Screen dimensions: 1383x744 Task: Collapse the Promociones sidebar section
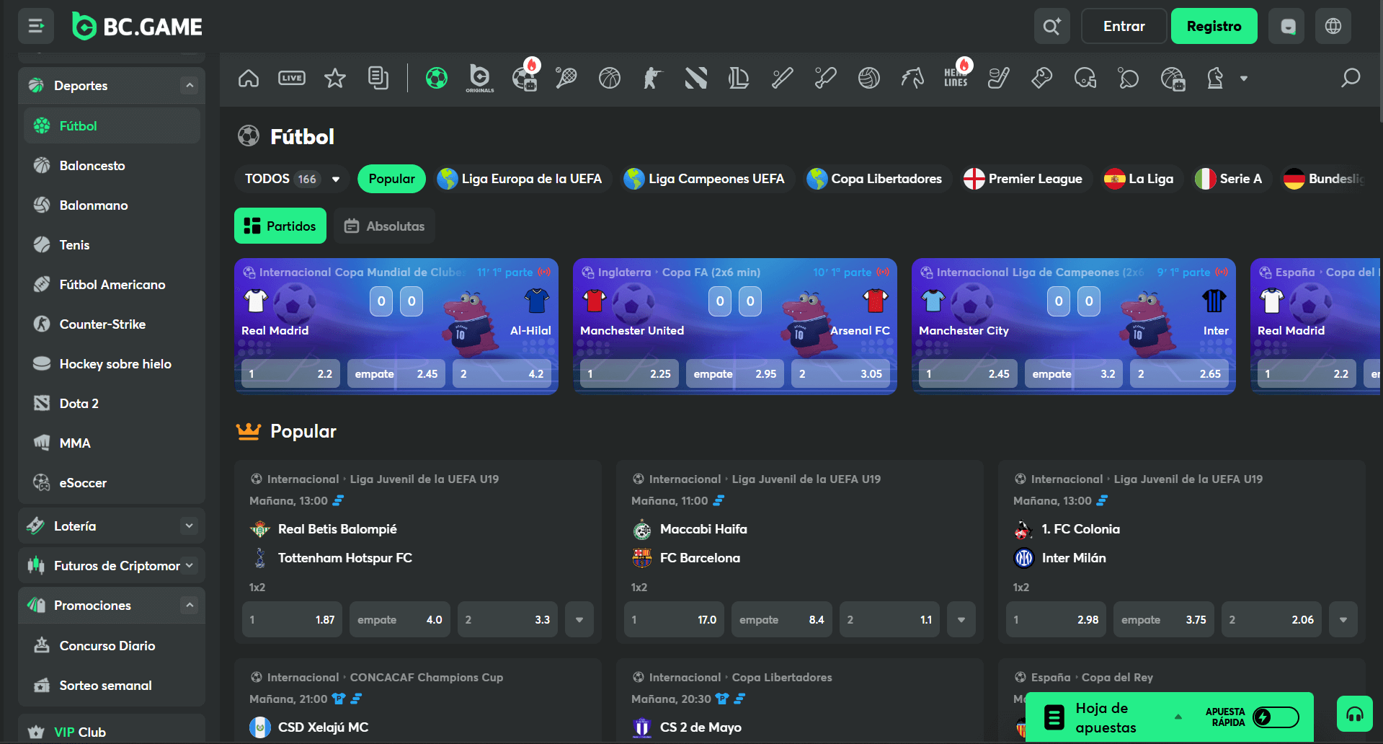click(x=190, y=606)
